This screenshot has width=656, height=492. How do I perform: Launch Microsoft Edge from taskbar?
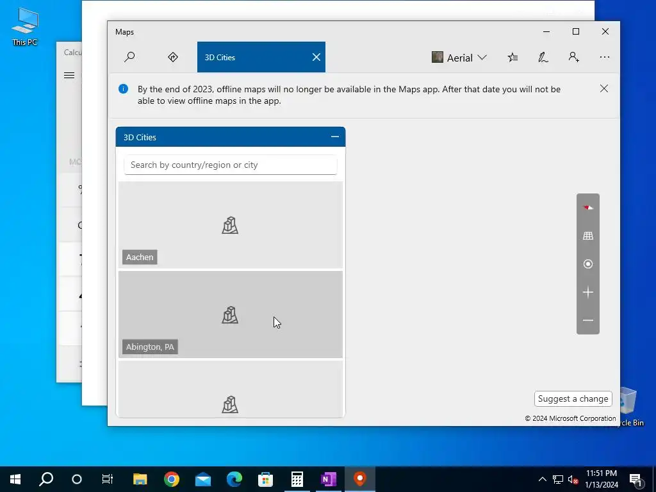click(x=234, y=479)
